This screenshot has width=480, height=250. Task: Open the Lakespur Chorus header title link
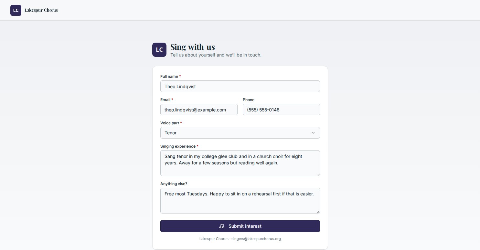[x=41, y=10]
